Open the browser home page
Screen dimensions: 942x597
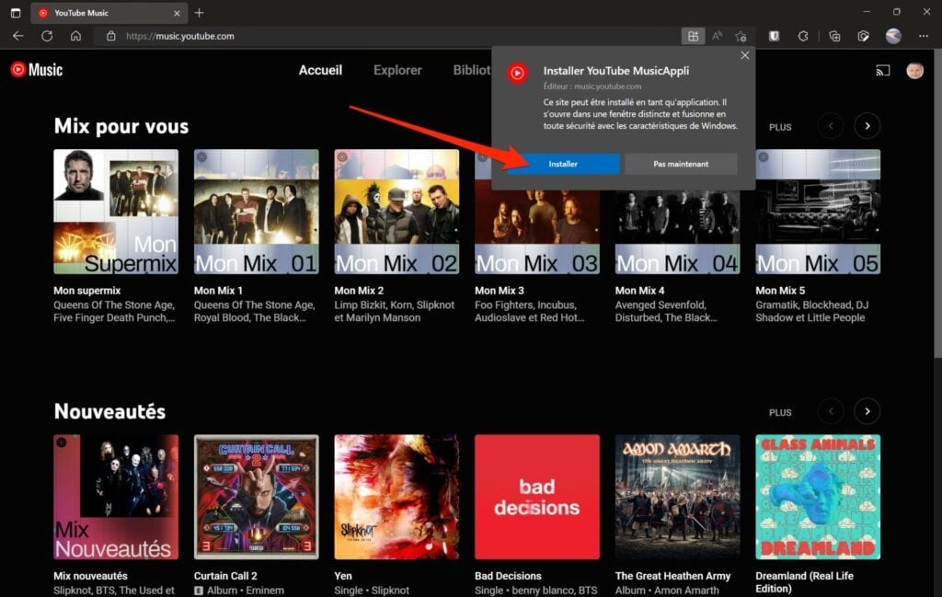click(75, 36)
